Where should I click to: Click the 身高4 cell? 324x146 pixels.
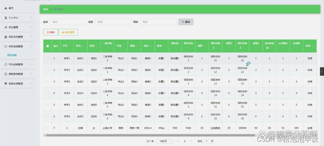tap(148, 93)
